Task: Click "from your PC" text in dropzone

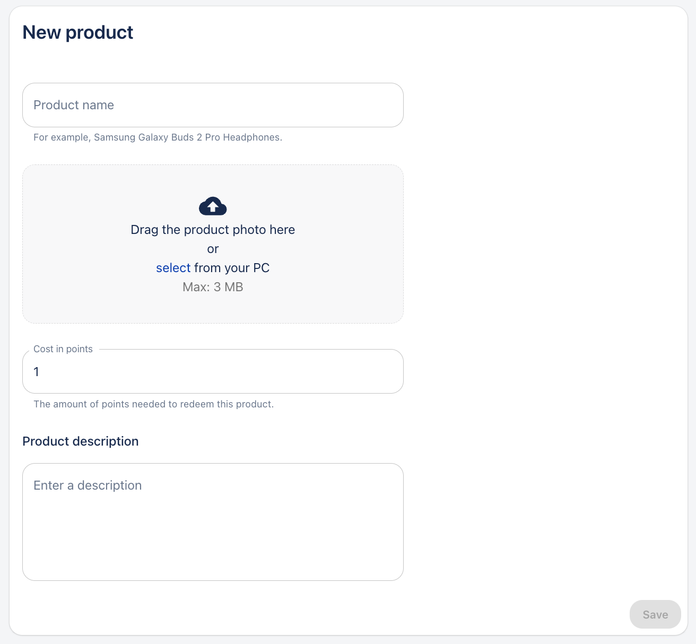Action: [x=232, y=268]
